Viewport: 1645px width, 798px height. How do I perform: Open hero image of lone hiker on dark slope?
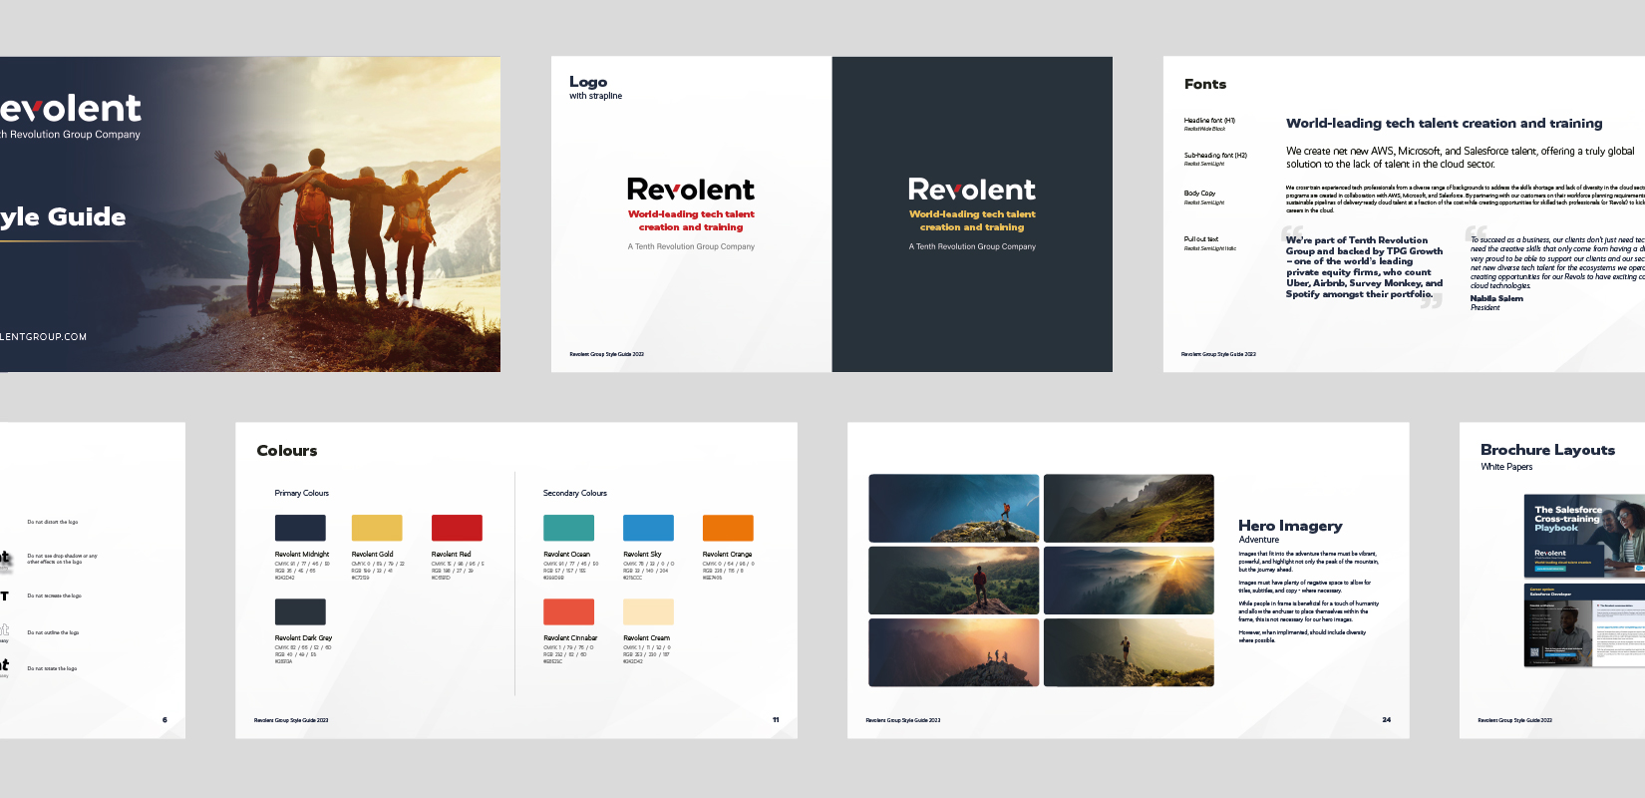click(x=1129, y=652)
